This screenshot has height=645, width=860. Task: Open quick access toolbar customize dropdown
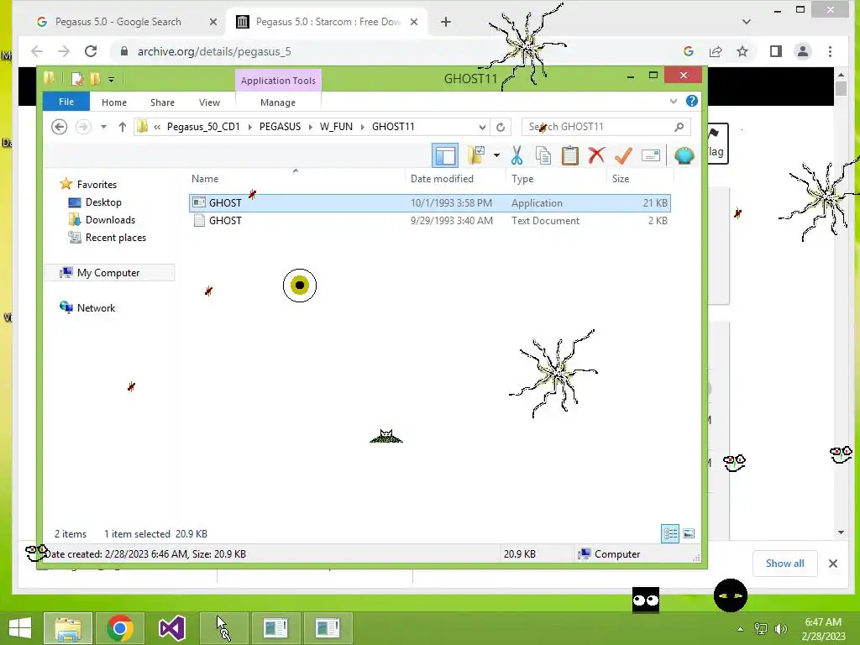pos(111,80)
